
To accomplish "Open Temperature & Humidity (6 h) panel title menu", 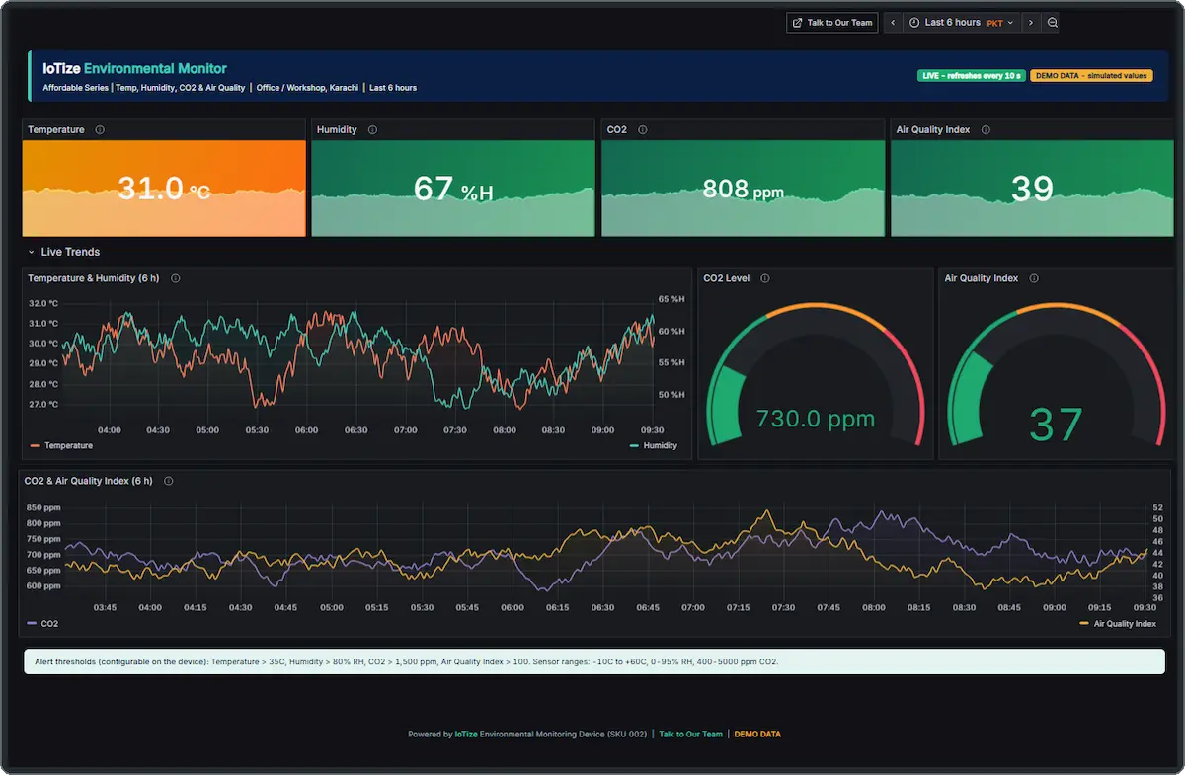I will (x=94, y=278).
